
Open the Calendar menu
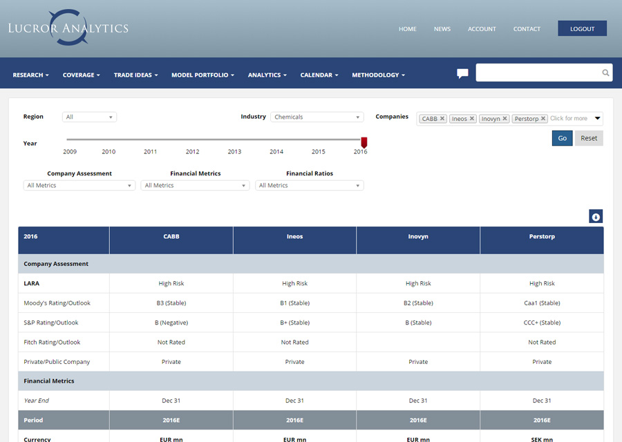[319, 75]
